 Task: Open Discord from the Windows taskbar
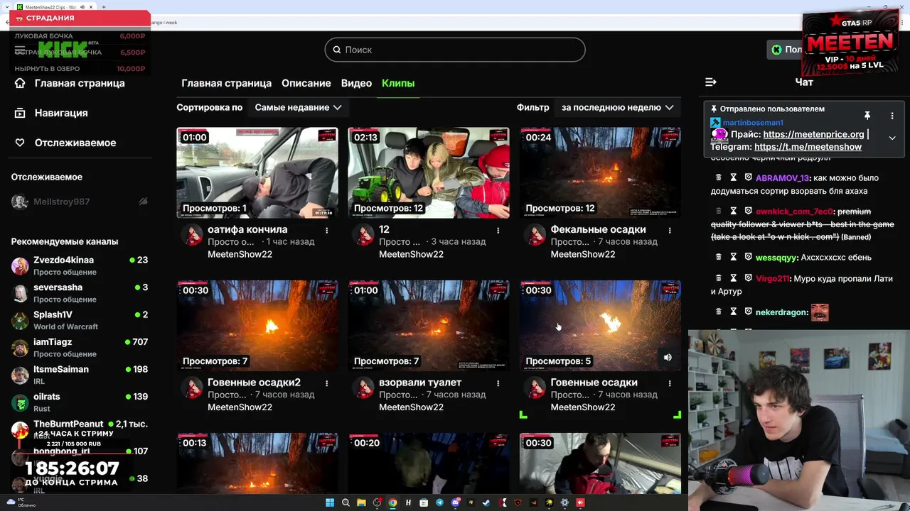[x=455, y=502]
